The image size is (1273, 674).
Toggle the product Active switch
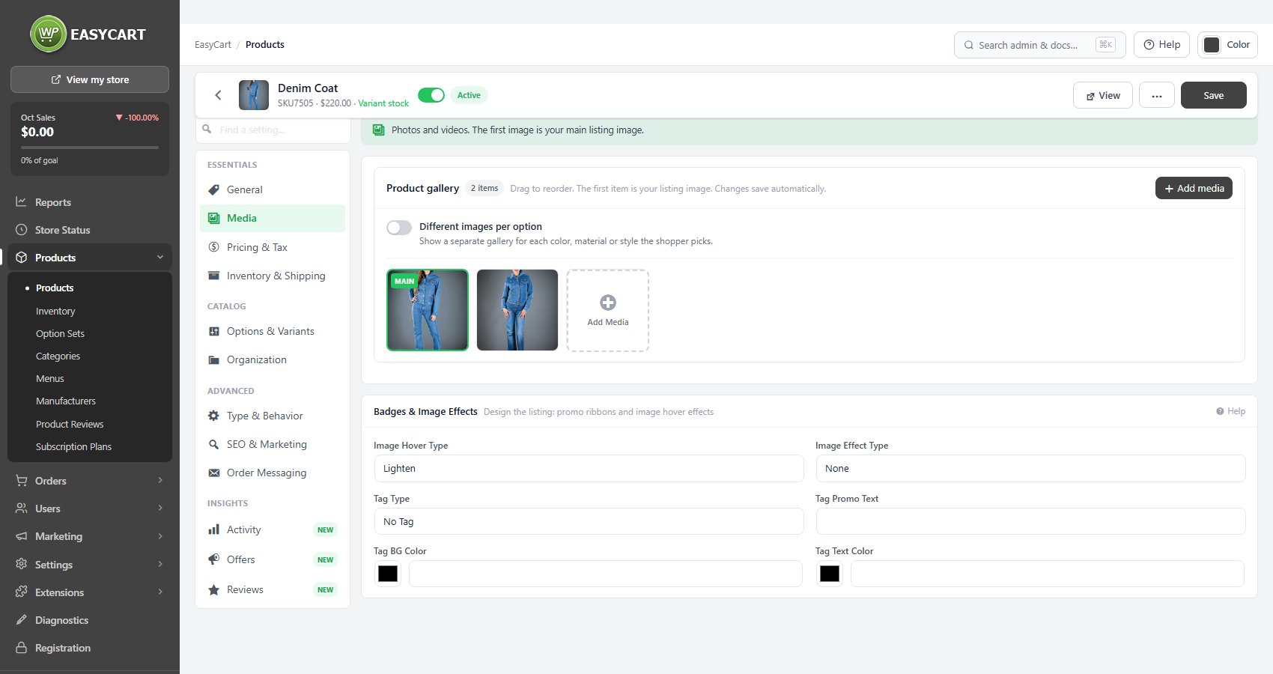431,95
